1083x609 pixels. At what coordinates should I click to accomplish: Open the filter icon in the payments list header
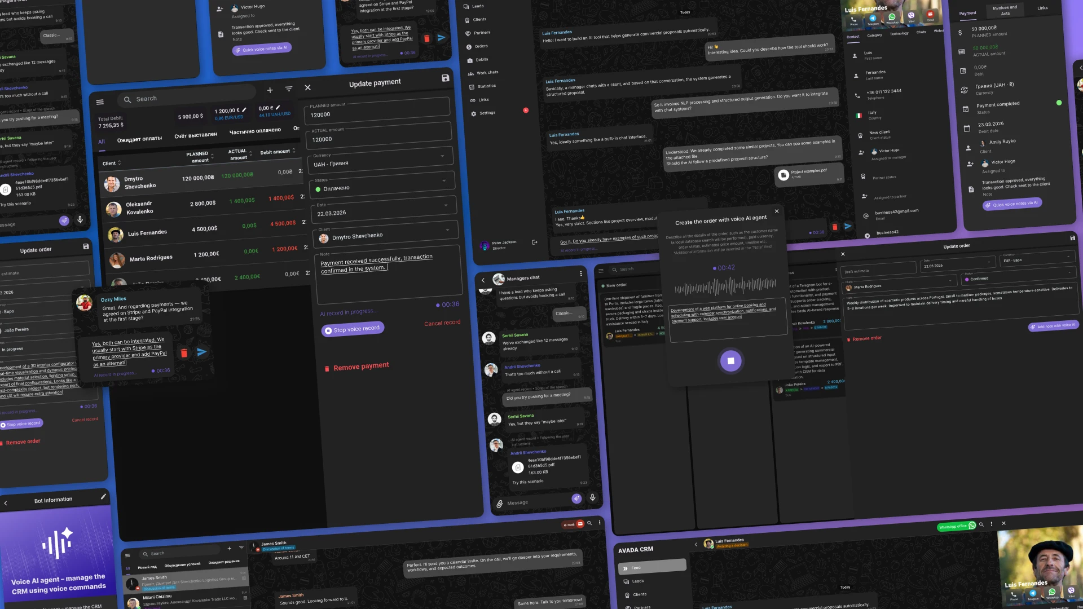coord(289,89)
